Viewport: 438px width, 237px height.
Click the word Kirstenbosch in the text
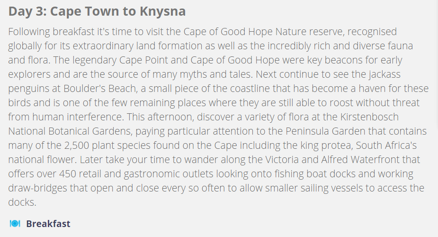369,117
